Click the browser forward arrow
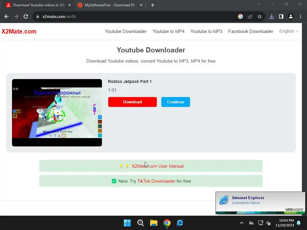This screenshot has width=307, height=230. pyautogui.click(x=16, y=17)
